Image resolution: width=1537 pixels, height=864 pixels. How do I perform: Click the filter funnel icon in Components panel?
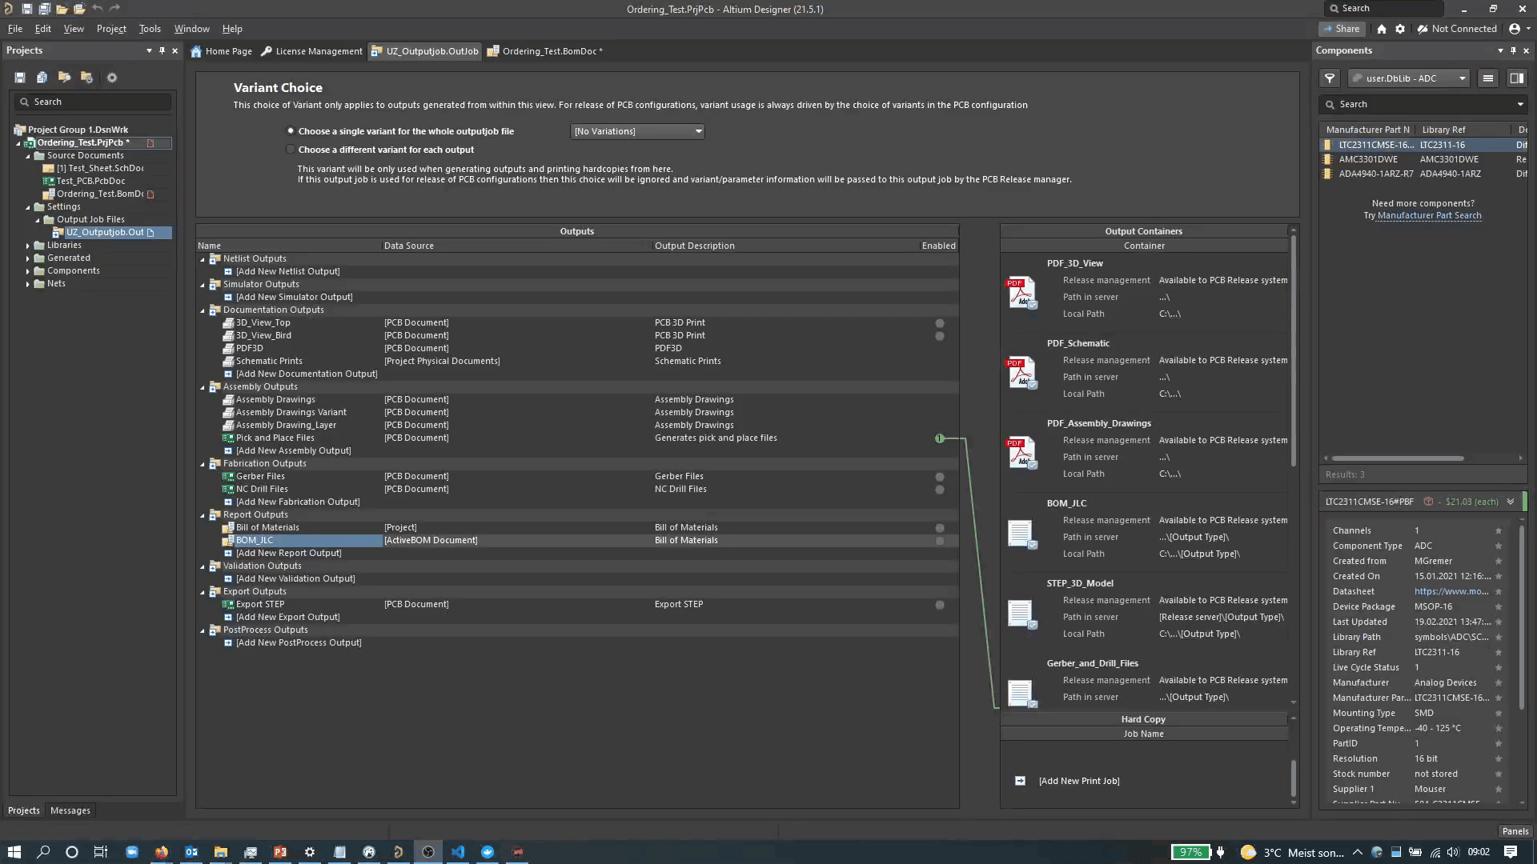tap(1330, 78)
